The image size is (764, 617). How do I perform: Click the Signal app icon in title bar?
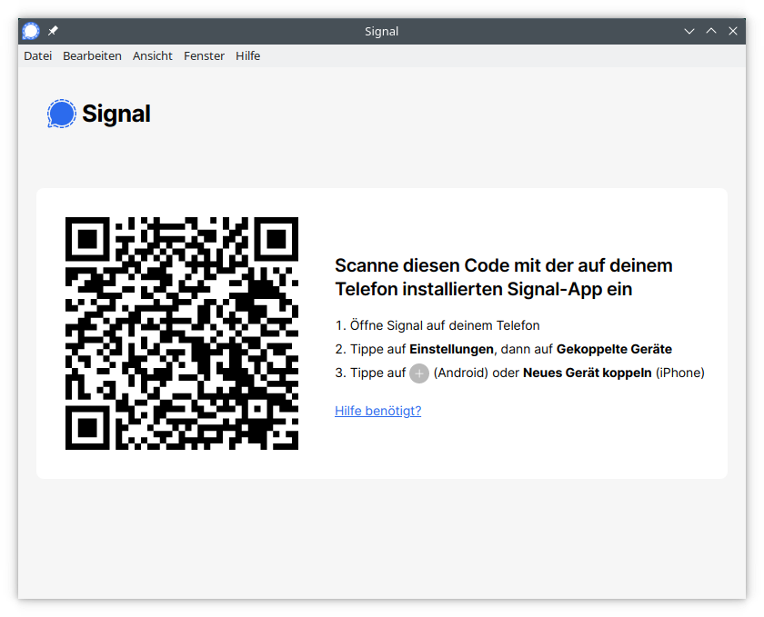(x=32, y=31)
